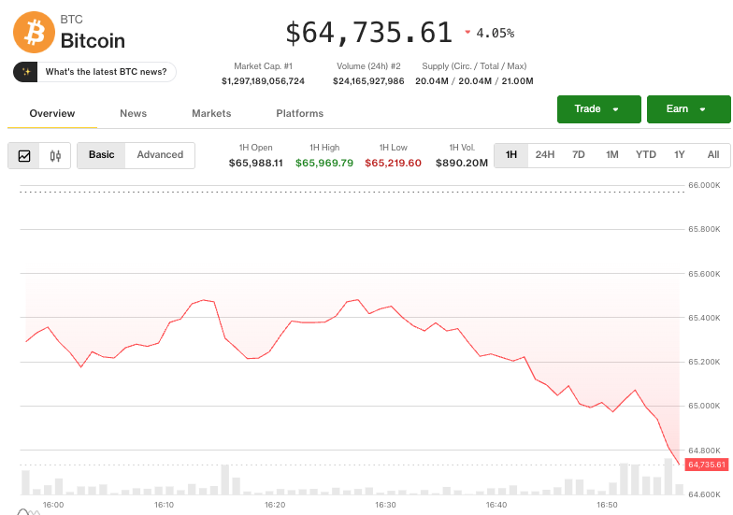This screenshot has height=515, width=733.
Task: Click the Market Cap value $1,297,189,056,724
Action: click(x=263, y=81)
